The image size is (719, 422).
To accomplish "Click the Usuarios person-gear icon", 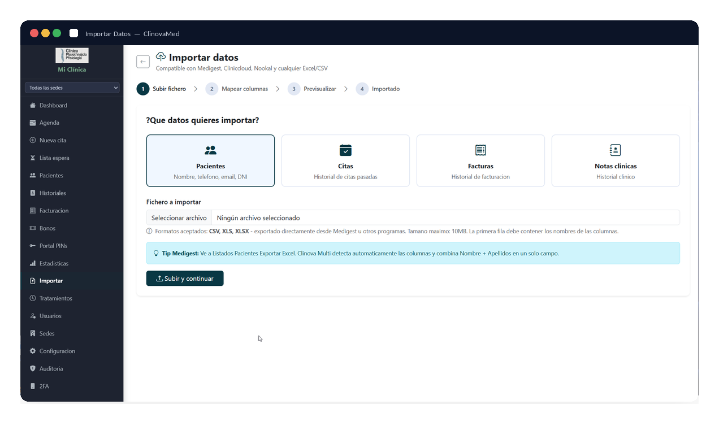I will (33, 316).
